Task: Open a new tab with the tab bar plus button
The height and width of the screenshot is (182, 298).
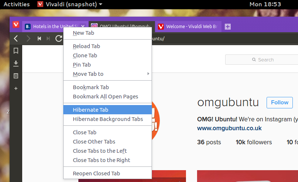Action: [228, 26]
